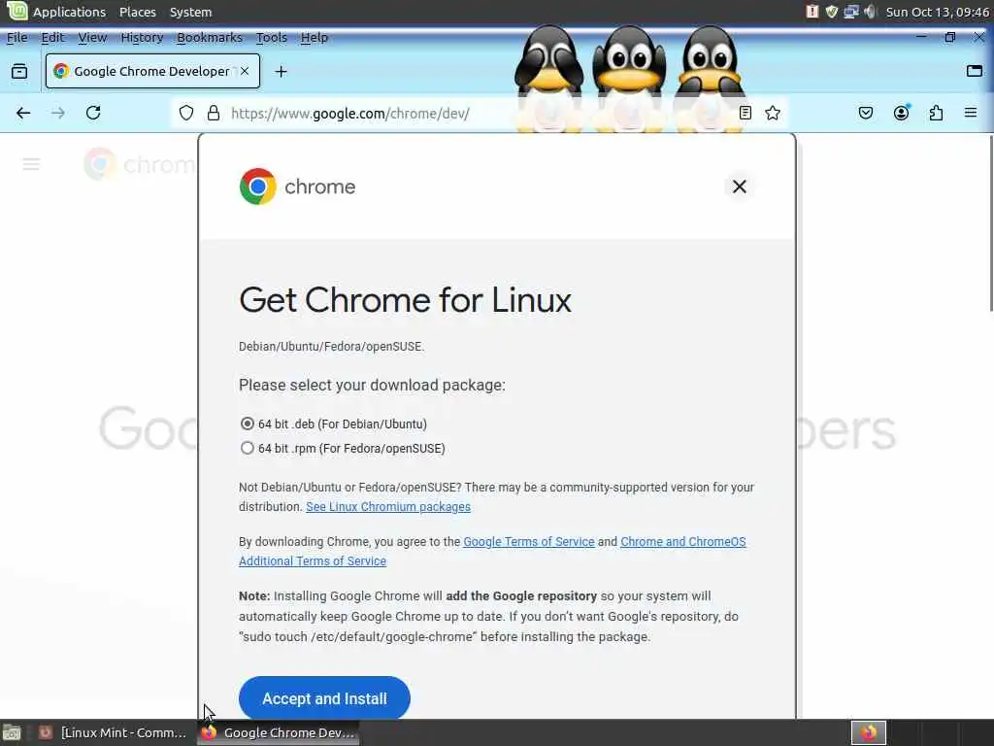The image size is (994, 746).
Task: Toggle reader view icon in address bar
Action: point(745,113)
